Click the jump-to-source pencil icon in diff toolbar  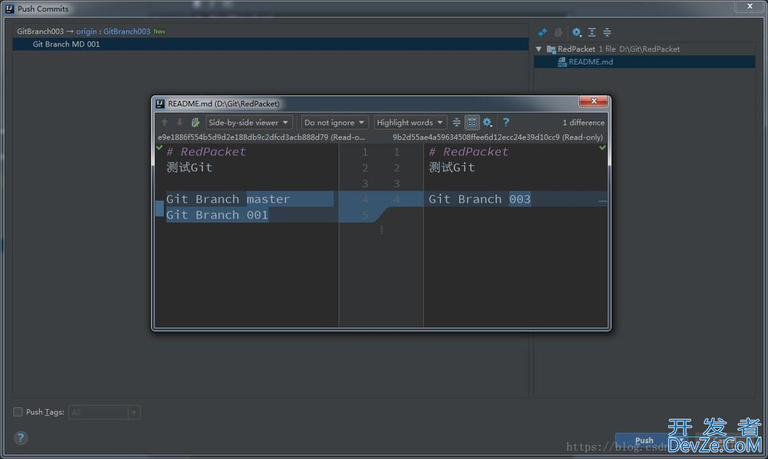pos(196,122)
